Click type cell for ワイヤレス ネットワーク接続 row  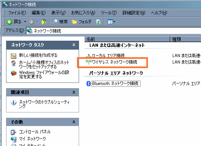coord(186,62)
